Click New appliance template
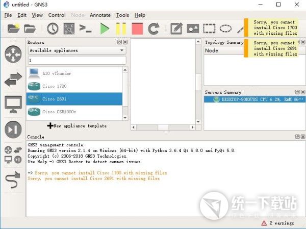Image resolution: width=306 pixels, height=229 pixels. (76, 125)
